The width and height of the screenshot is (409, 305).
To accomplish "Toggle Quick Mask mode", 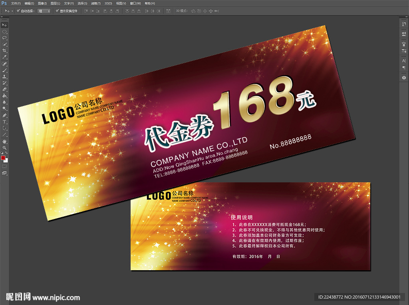I will (4, 166).
